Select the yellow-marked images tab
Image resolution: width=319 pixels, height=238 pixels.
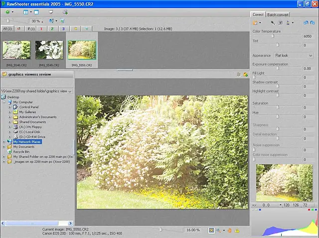pyautogui.click(x=75, y=29)
